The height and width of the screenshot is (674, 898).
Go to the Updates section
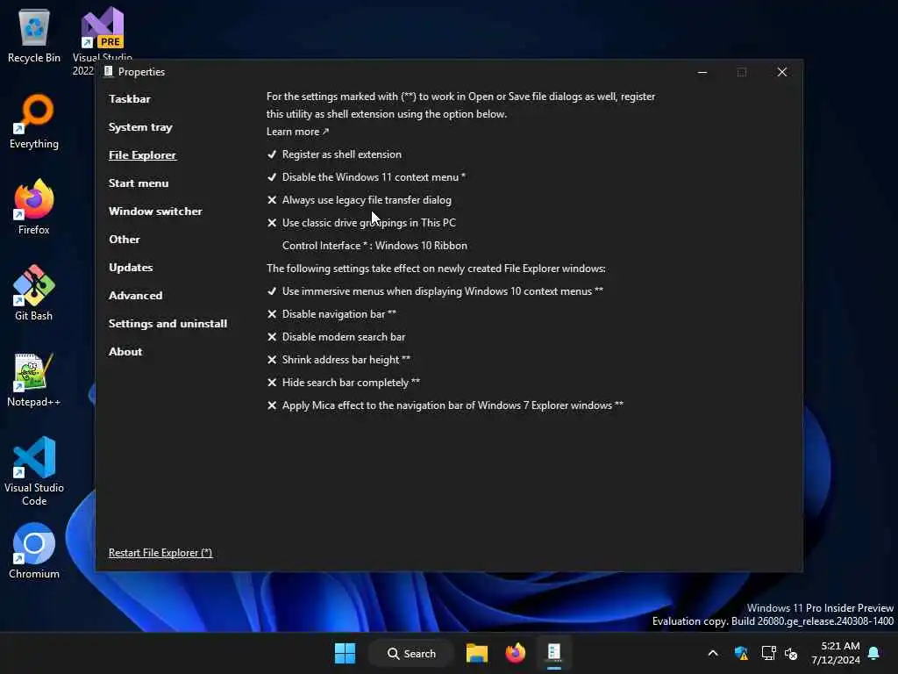(x=131, y=267)
